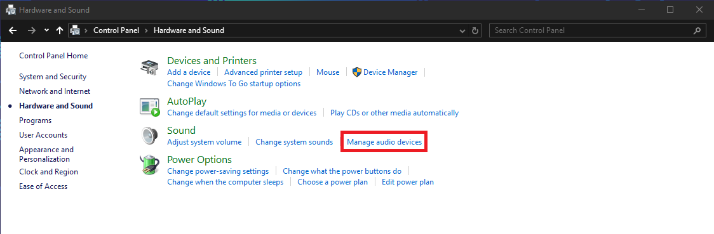Click Change when the computer sleeps
Screen dimensions: 714x234
pos(225,182)
